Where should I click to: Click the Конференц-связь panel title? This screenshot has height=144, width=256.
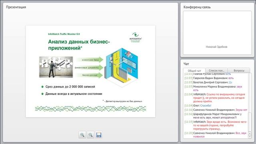[x=197, y=7]
